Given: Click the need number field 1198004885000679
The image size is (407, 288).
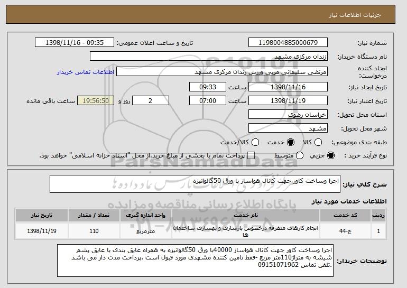Looking at the screenshot, I should 288,43.
